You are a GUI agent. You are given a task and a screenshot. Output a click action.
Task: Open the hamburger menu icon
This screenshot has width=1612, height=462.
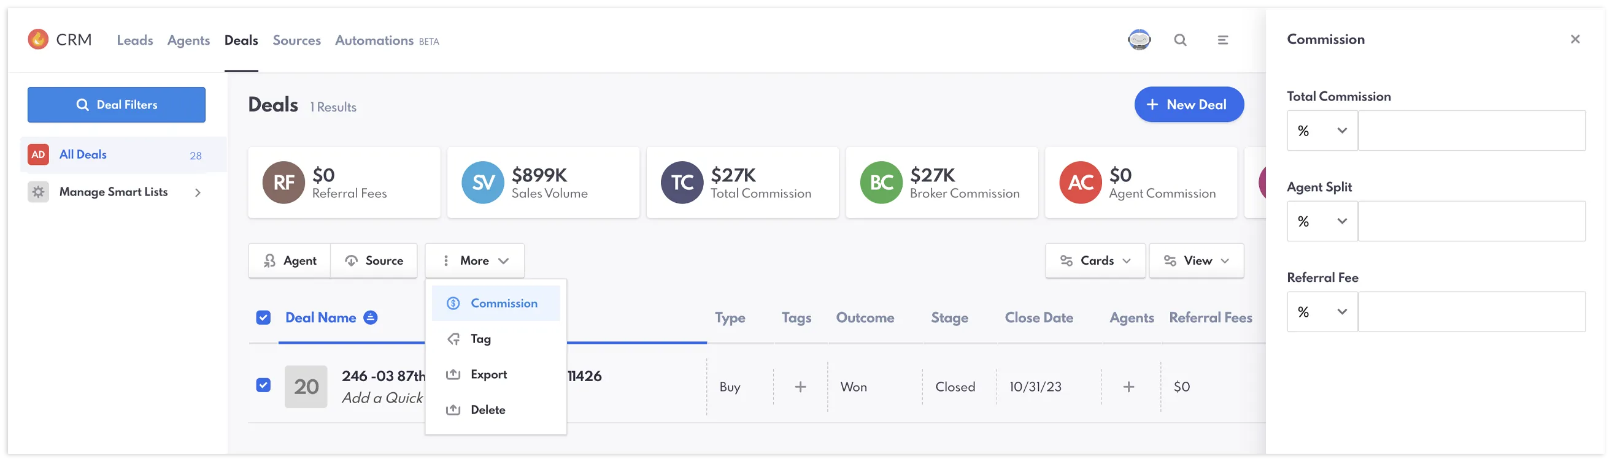(x=1224, y=40)
